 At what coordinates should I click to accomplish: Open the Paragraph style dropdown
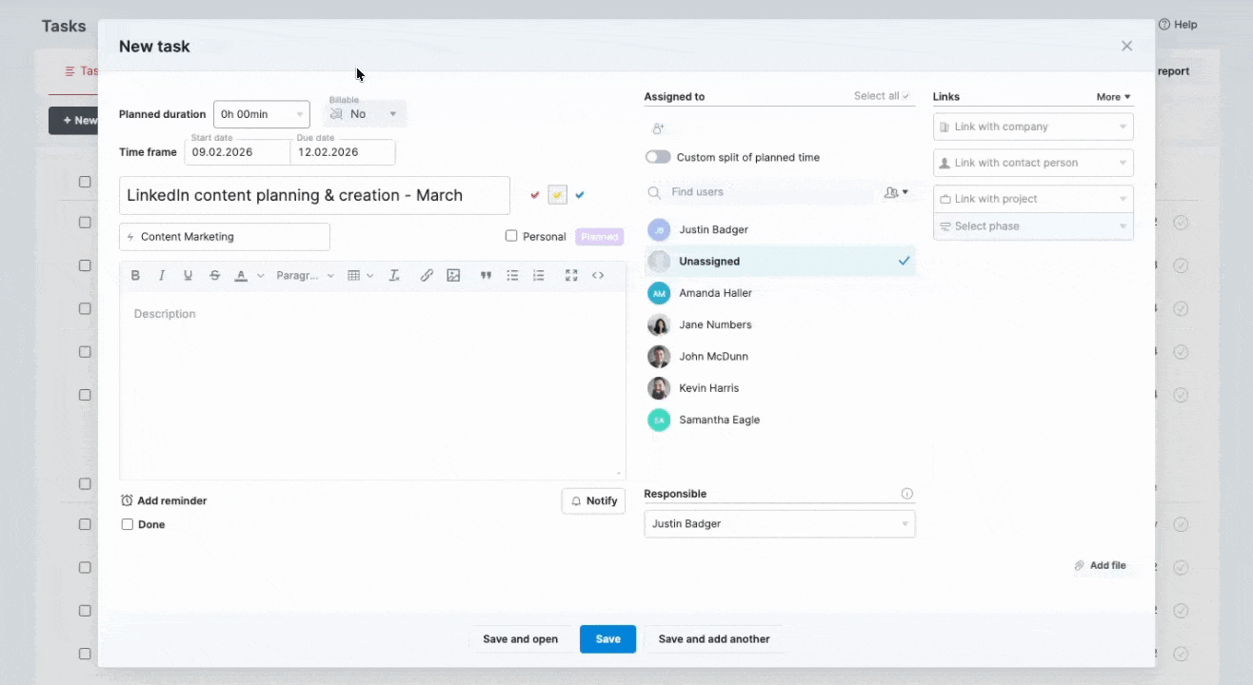pyautogui.click(x=305, y=276)
